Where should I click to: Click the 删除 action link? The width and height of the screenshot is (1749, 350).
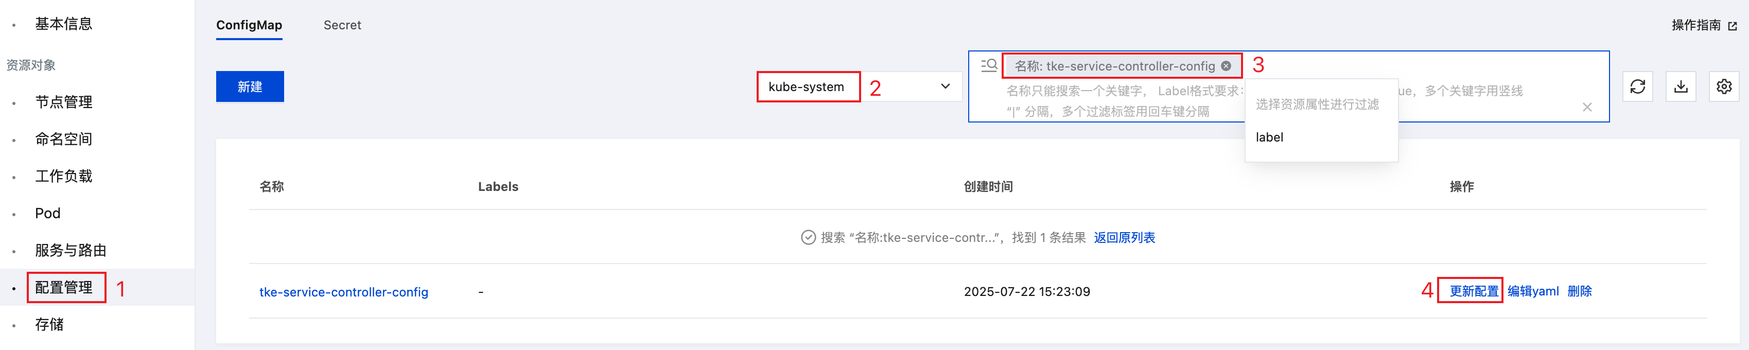(x=1579, y=291)
